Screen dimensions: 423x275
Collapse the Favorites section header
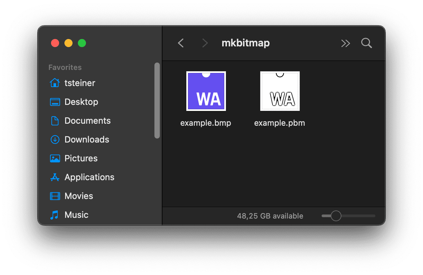click(65, 67)
